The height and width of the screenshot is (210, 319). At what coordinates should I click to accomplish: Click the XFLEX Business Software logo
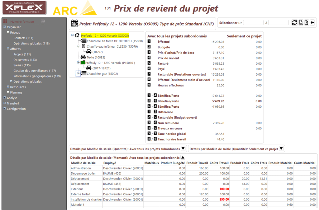[x=24, y=7]
